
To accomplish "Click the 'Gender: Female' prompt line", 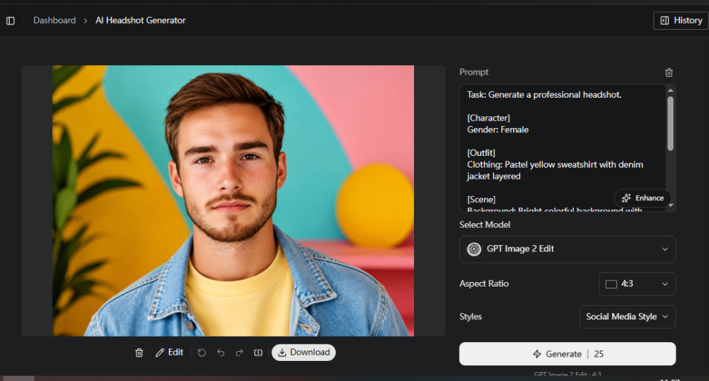I will click(498, 130).
